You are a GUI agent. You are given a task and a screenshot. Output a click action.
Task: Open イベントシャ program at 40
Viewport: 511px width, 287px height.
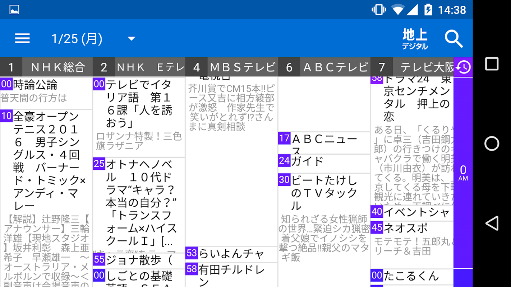click(412, 212)
